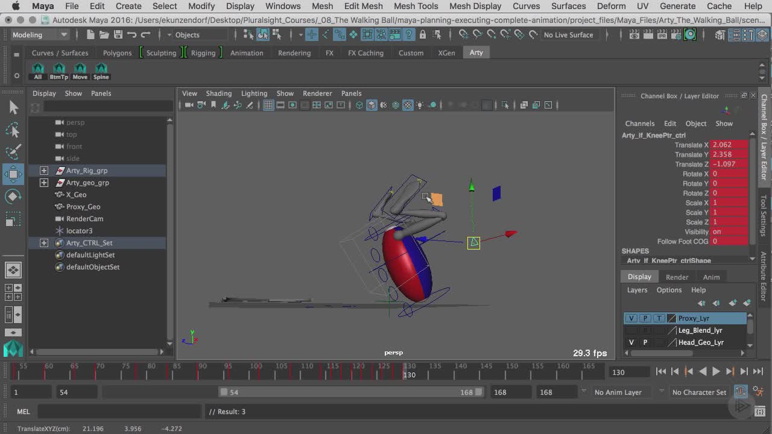Open the Modeling menu set dropdown
Screen dimensions: 772x434
tap(40, 35)
